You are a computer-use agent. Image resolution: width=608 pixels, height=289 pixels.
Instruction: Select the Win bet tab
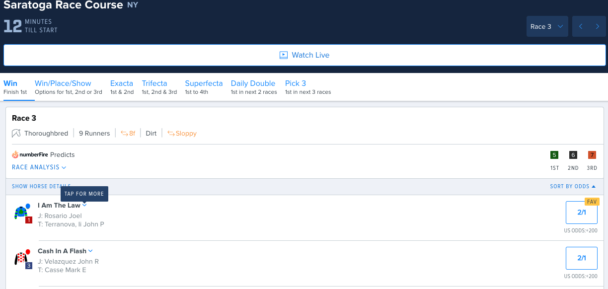(15, 87)
